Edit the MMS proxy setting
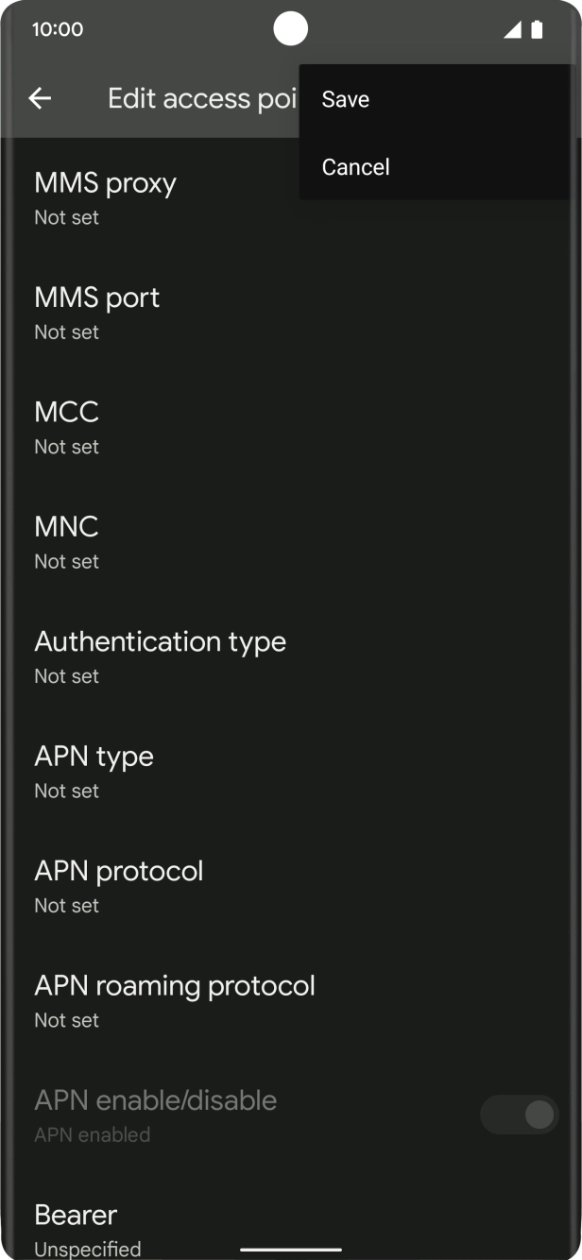This screenshot has width=582, height=1260. coord(105,197)
